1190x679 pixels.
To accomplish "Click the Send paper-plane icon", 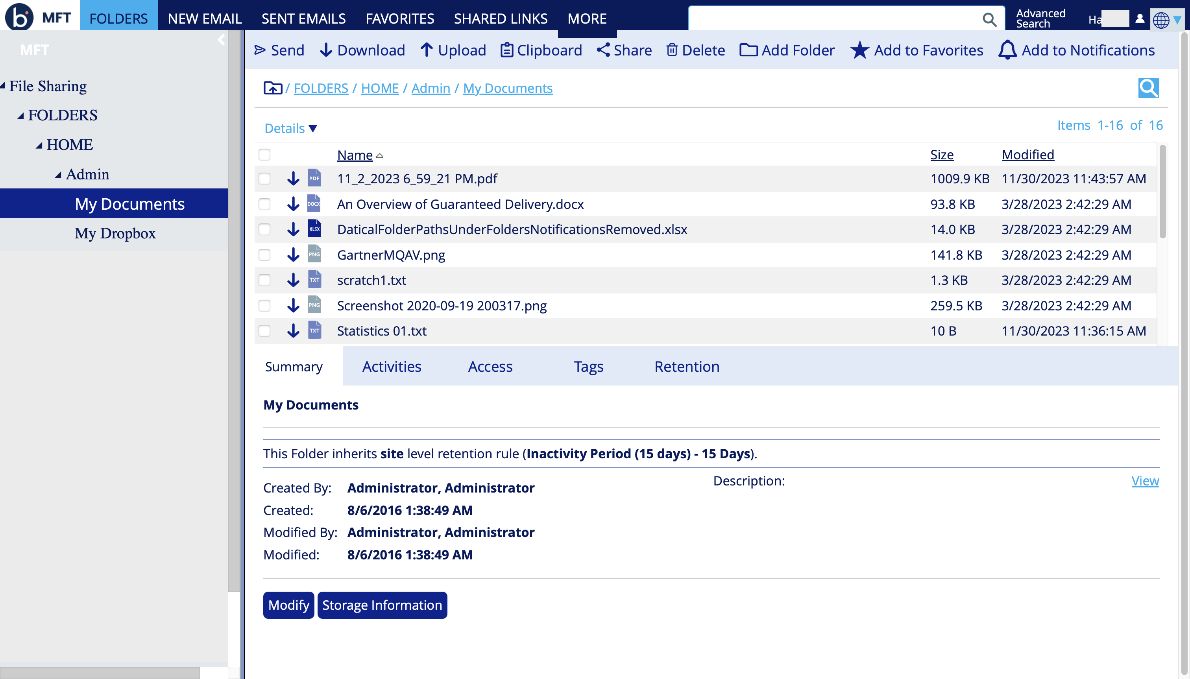I will click(259, 50).
